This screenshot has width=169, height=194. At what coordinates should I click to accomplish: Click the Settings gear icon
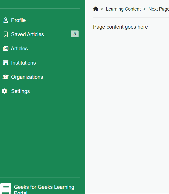4,91
